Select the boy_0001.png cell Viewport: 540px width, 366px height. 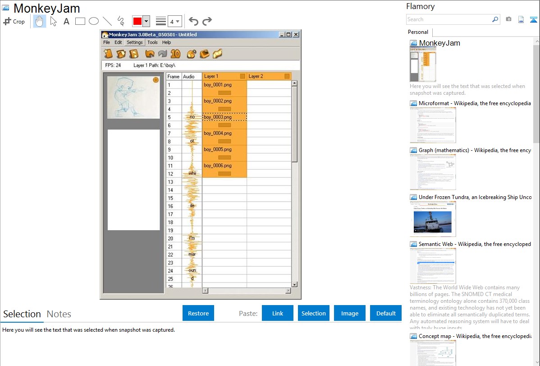point(224,84)
